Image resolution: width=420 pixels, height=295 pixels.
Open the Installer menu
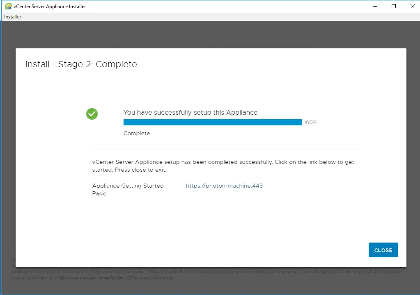tap(13, 16)
